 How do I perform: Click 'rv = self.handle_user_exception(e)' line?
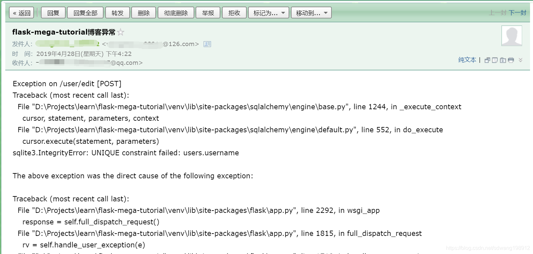pyautogui.click(x=84, y=245)
